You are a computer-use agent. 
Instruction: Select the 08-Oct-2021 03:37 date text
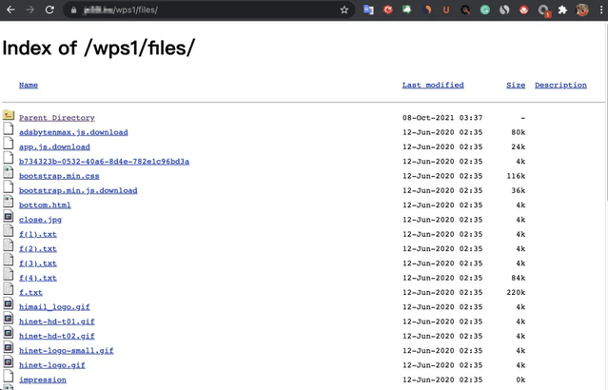click(442, 118)
